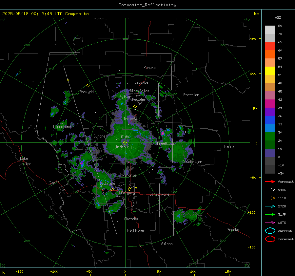Pick the red swatch between 65 and 60 dBZ
This screenshot has height=276, width=295.
point(270,46)
